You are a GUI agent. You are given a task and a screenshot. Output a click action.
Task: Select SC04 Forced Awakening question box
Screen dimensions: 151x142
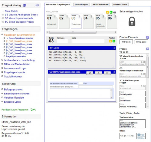pyautogui.click(x=133, y=105)
